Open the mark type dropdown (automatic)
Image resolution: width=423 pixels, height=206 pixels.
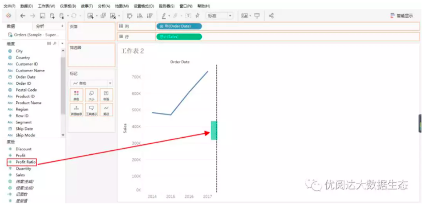(x=91, y=83)
